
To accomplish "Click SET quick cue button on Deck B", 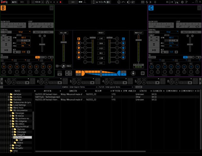I will pos(7,27).
